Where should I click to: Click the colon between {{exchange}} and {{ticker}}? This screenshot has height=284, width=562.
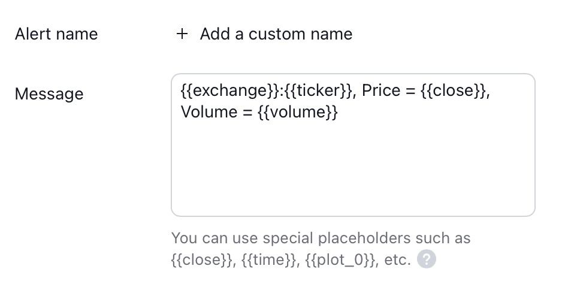click(x=282, y=91)
